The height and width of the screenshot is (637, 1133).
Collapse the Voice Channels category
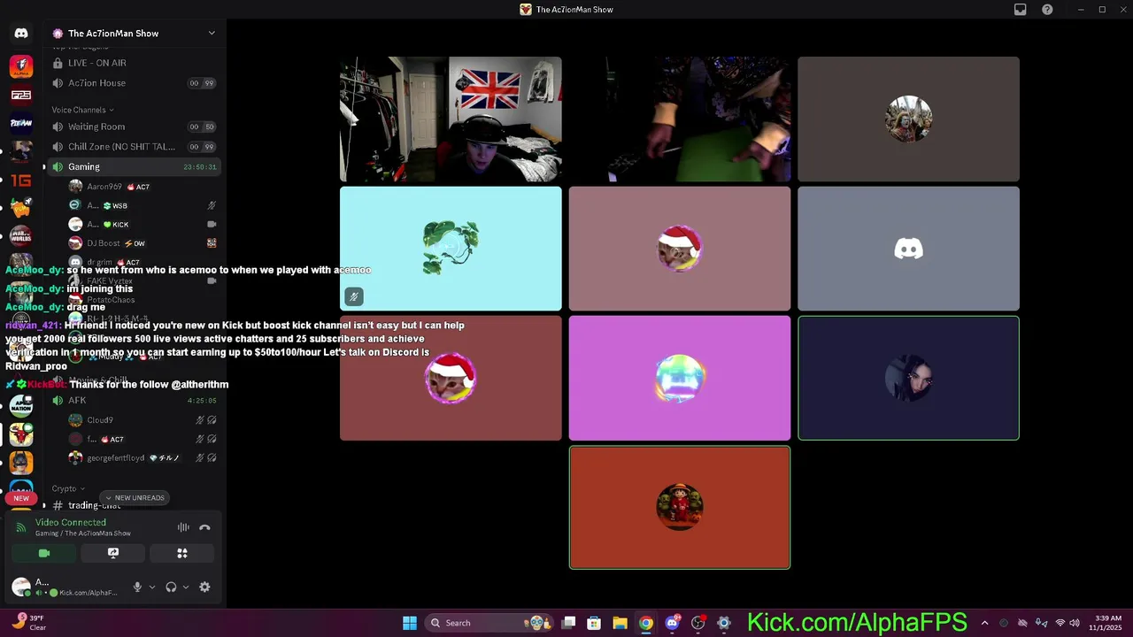(82, 110)
